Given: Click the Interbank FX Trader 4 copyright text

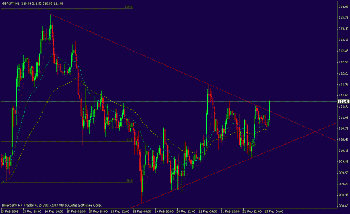Looking at the screenshot, I should (52, 205).
